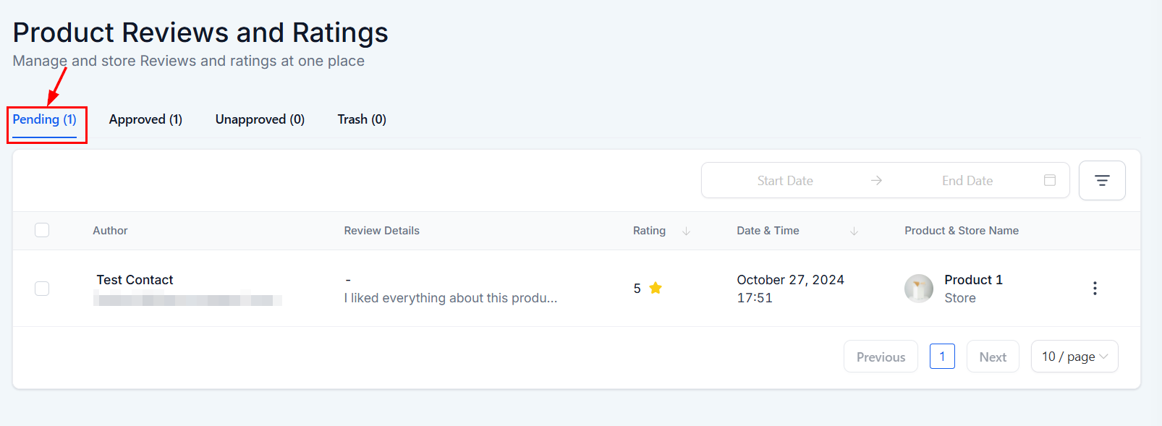Click the review text 'I liked everything about this produ...'
The height and width of the screenshot is (426, 1162).
click(451, 298)
